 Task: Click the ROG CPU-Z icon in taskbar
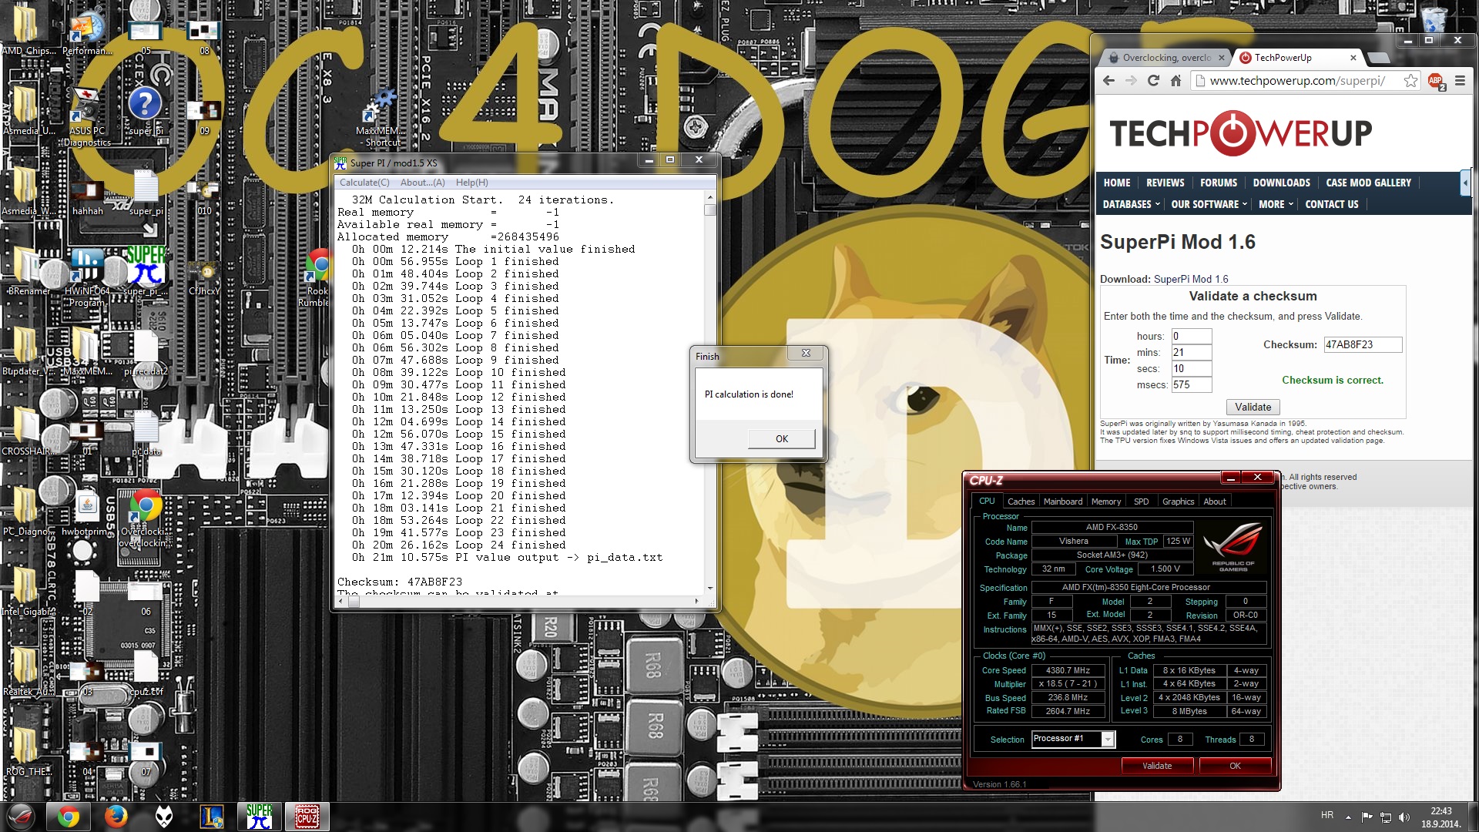point(307,817)
